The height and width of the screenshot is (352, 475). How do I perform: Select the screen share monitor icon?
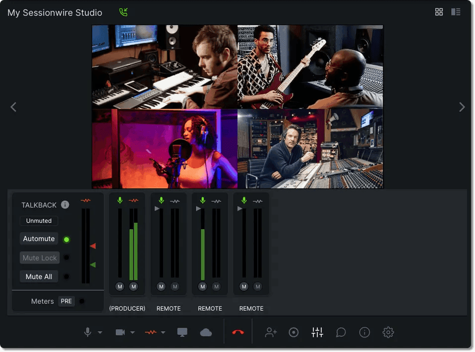coord(182,332)
